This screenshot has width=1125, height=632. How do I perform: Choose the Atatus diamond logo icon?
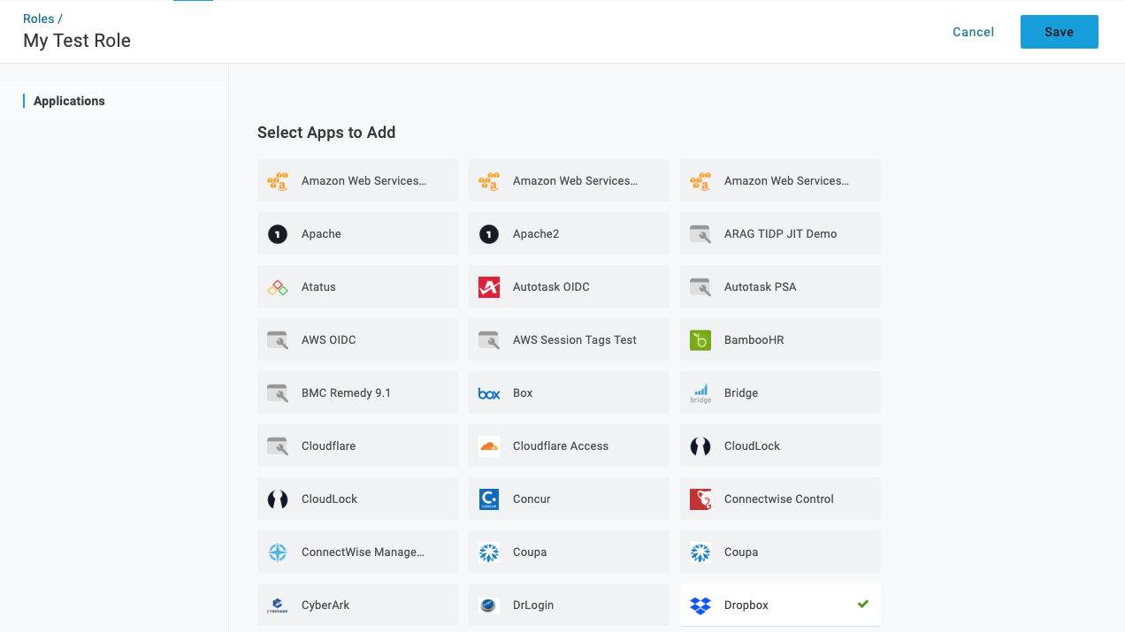pyautogui.click(x=278, y=287)
